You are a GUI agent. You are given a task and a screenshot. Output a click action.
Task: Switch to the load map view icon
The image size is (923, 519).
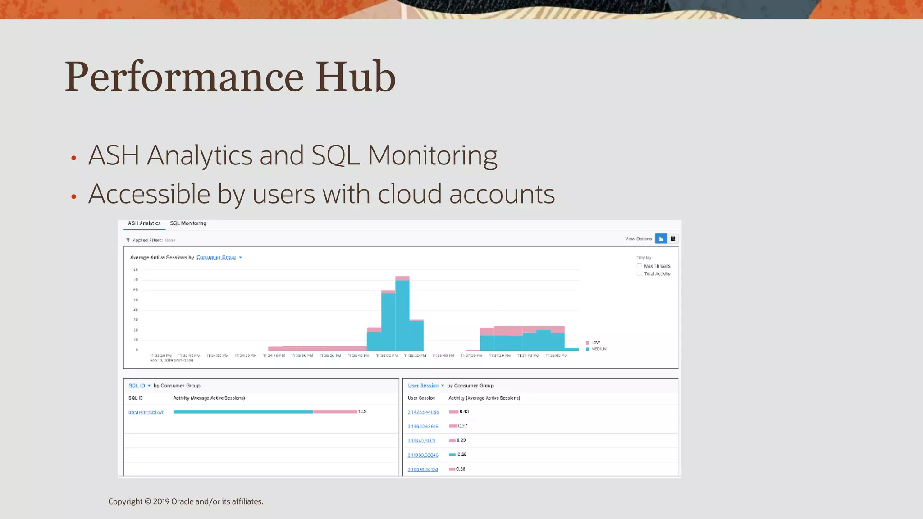pos(673,239)
